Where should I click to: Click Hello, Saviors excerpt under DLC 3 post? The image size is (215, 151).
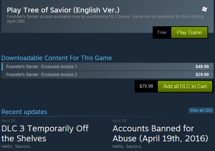click(16, 146)
